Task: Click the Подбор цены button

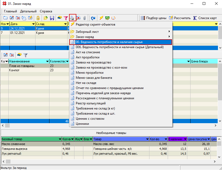Action: coord(154,18)
